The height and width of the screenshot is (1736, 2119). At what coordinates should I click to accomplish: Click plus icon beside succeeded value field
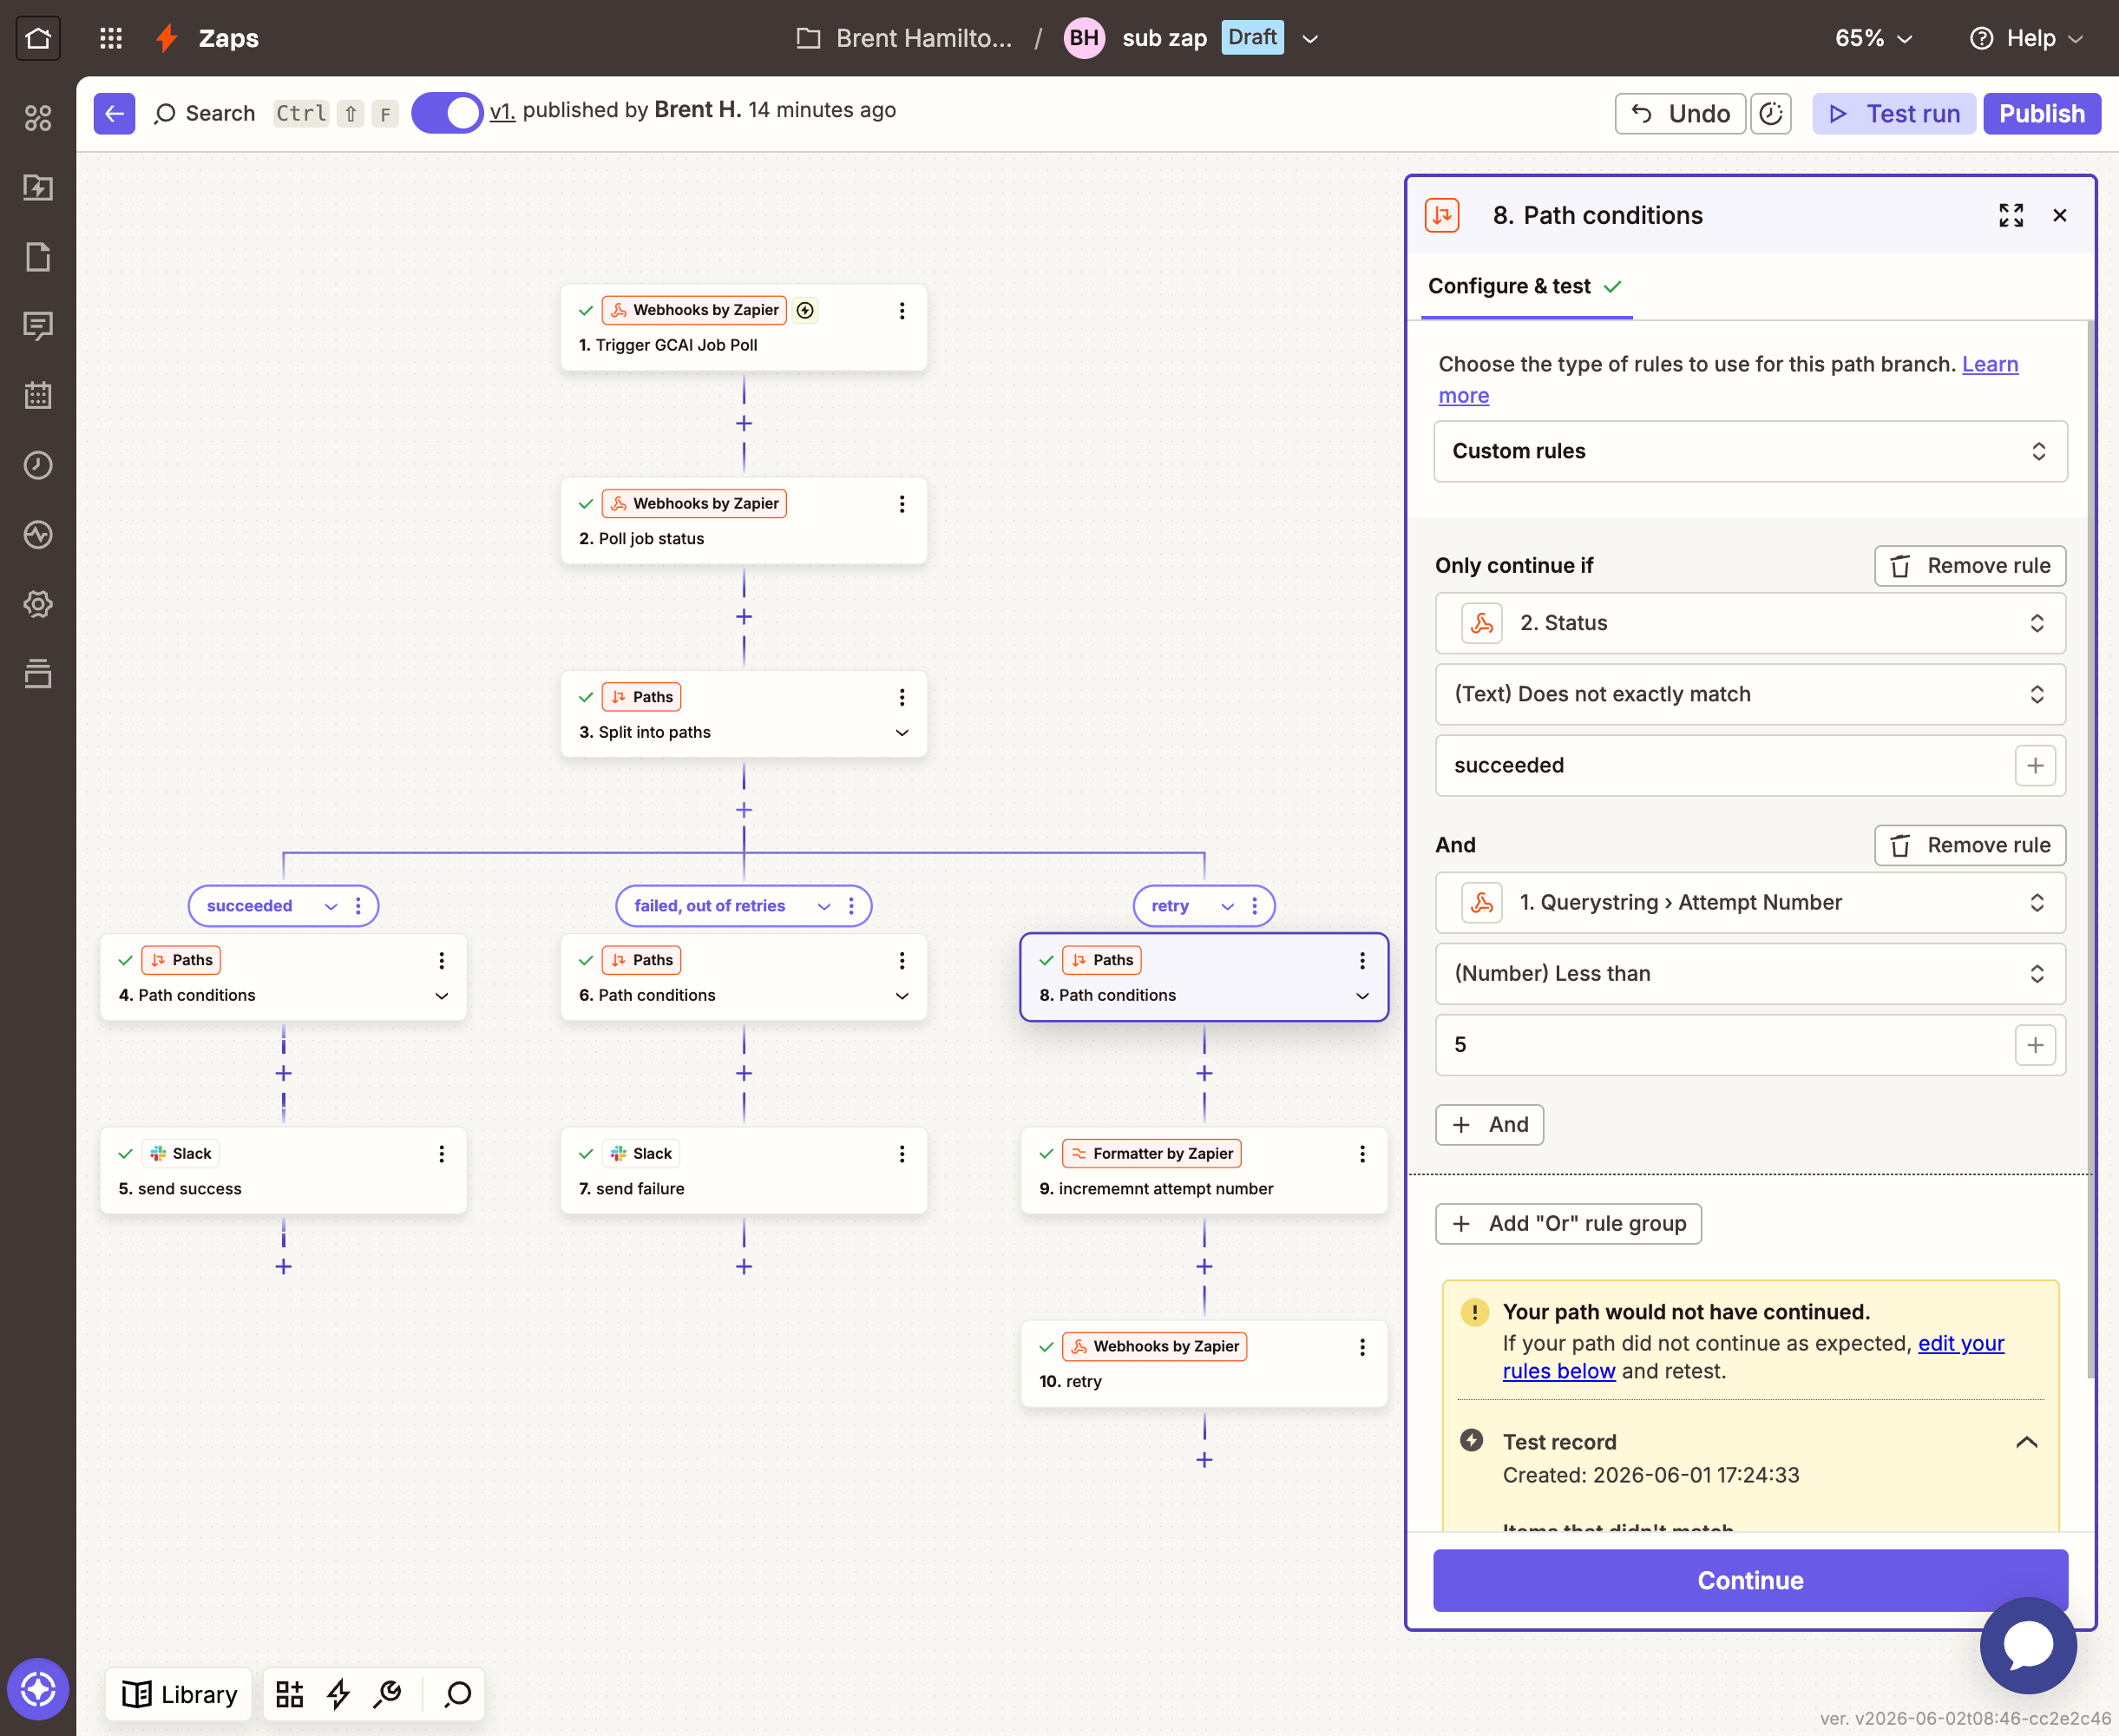(2034, 766)
